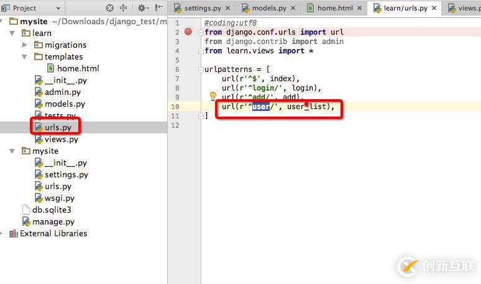Collapse the urlpatterns fold marker on line 6

201,69
